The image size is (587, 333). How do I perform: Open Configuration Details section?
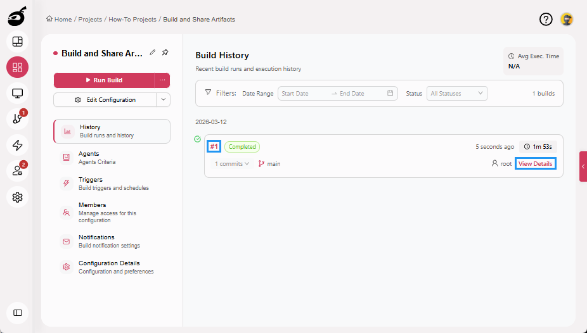112,267
